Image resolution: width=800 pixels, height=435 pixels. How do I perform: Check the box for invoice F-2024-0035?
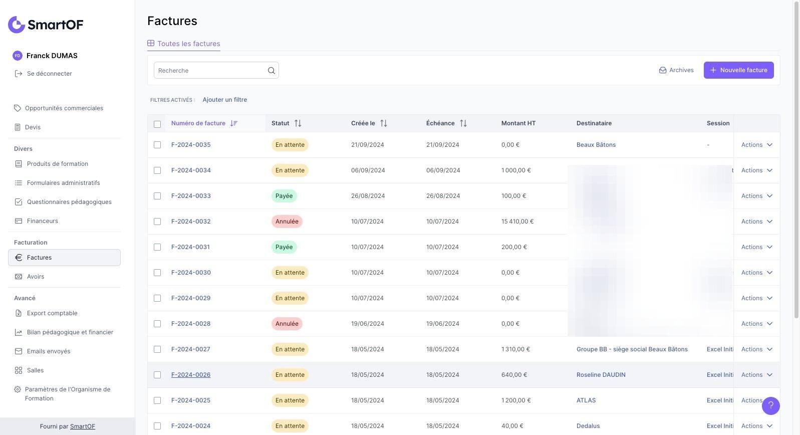coord(157,145)
